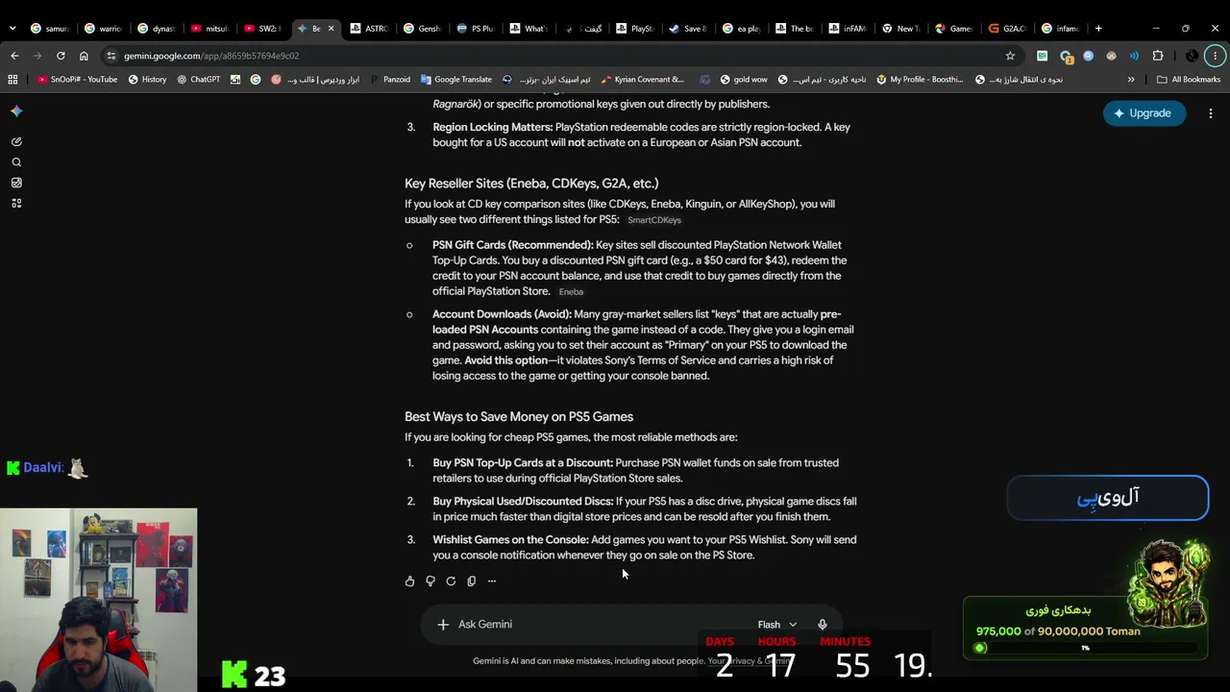Switch to the 'samur' Google tab

pos(49,29)
